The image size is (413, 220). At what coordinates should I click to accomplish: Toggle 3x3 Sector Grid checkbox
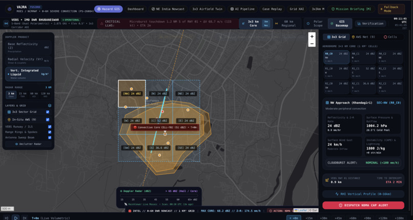pyautogui.click(x=48, y=112)
